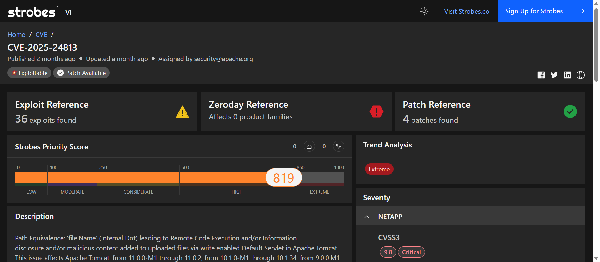The image size is (600, 262).
Task: Click the Strobes VI logo
Action: [x=40, y=12]
